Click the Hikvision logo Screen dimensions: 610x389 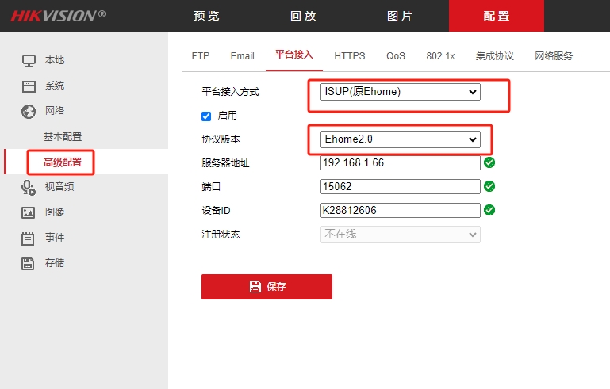[58, 16]
